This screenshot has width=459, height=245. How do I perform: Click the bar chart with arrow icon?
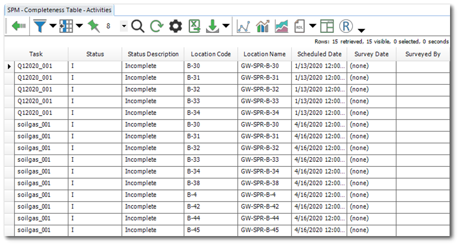(x=262, y=26)
